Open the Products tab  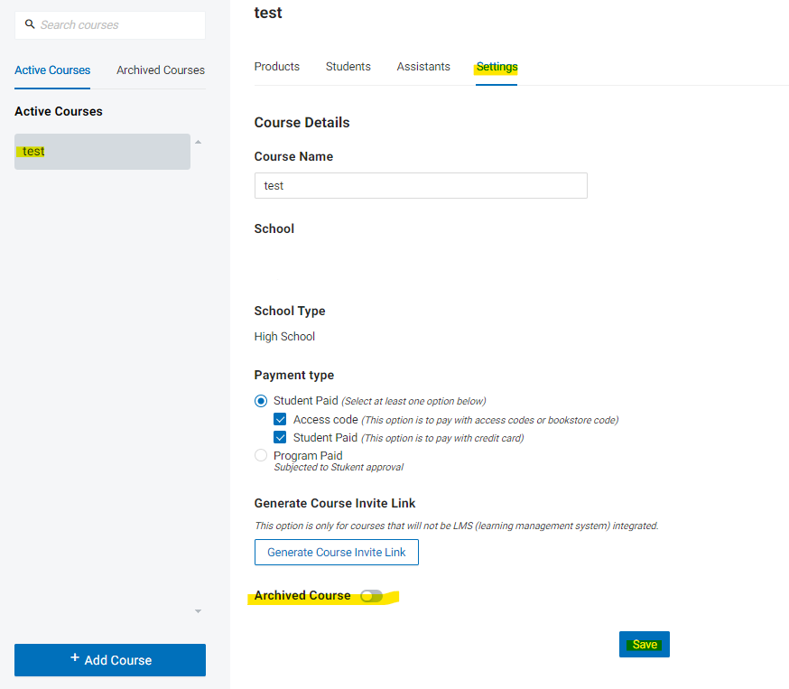277,67
